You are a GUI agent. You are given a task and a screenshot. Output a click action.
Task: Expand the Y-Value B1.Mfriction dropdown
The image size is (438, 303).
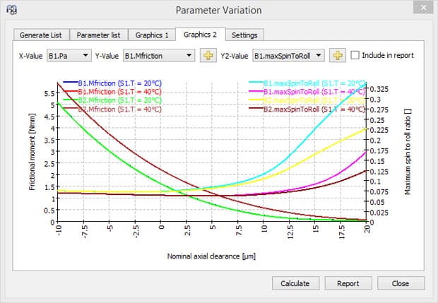[158, 56]
